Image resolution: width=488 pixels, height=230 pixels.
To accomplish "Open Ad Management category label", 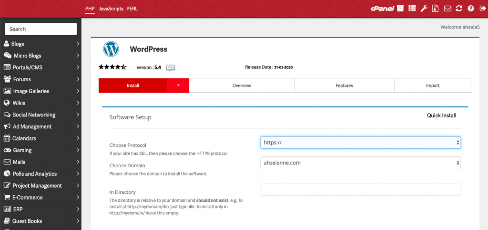I will (32, 126).
